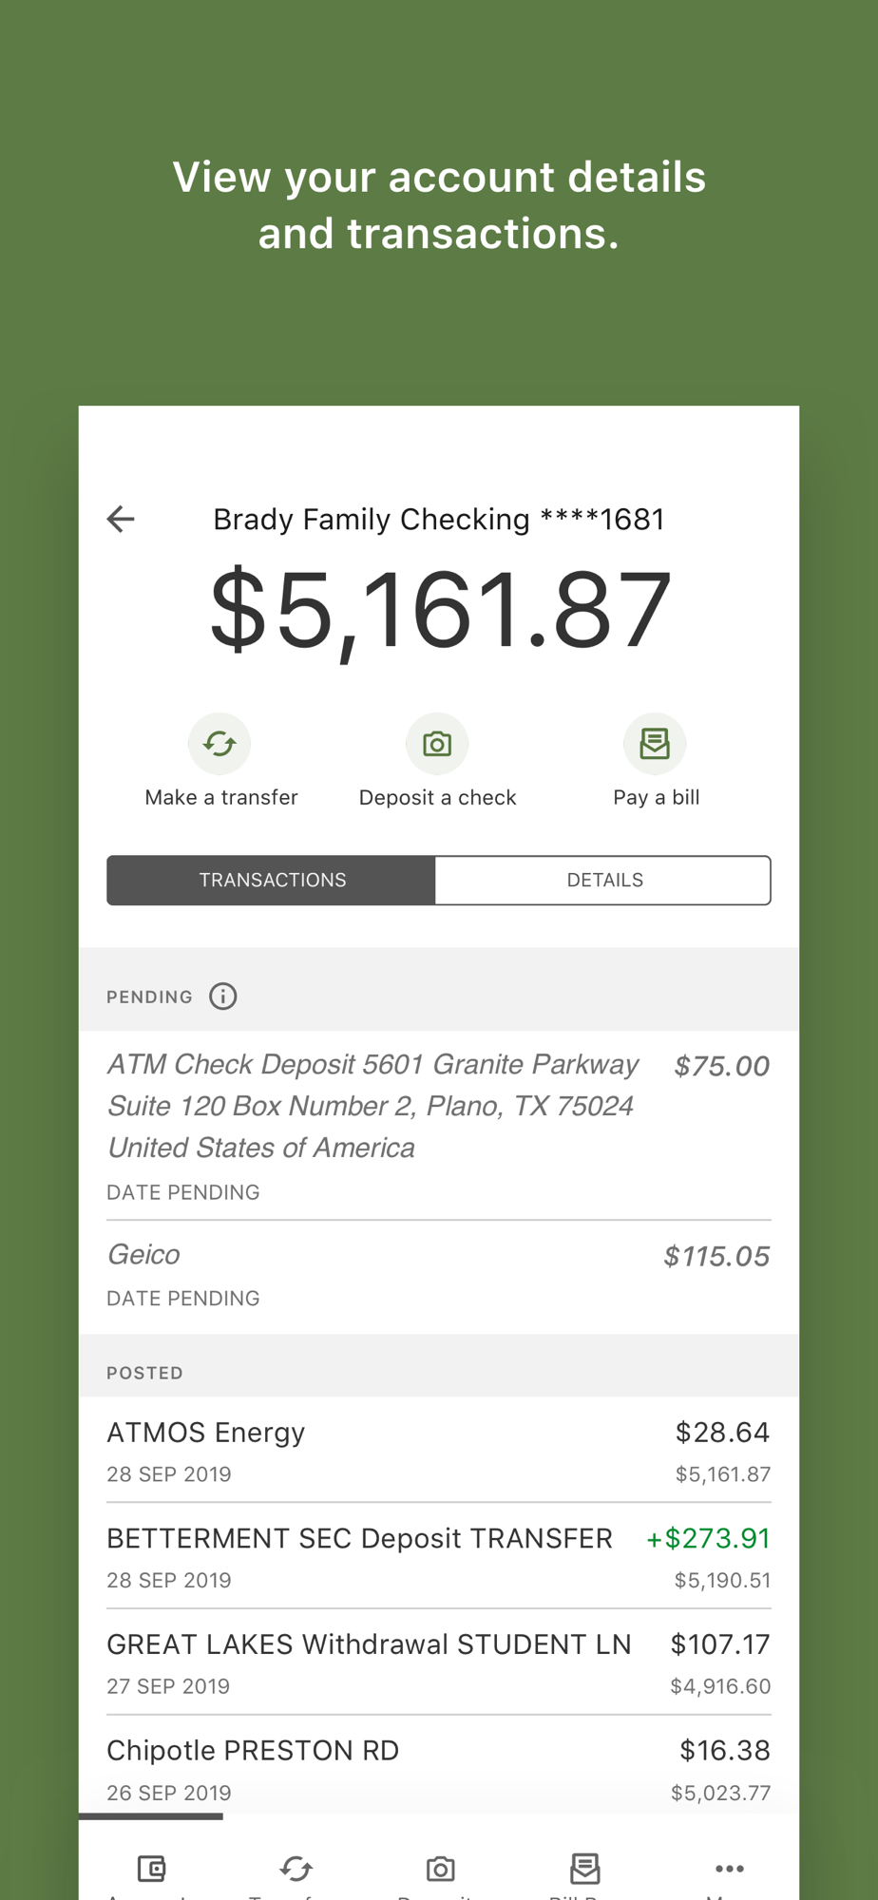Open the pending info icon
Viewport: 878px width, 1900px height.
223,997
